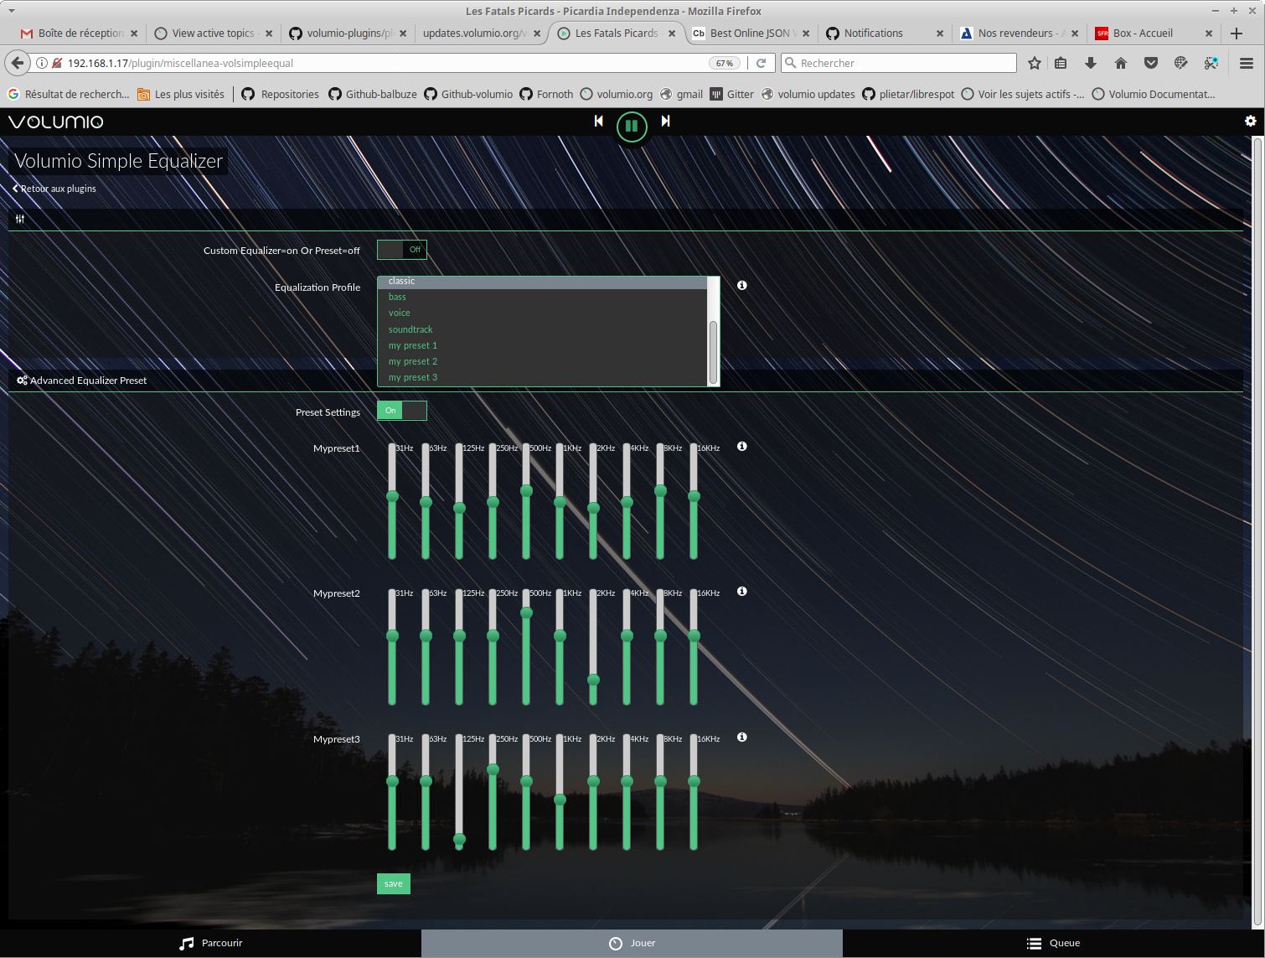Switch to Boîte de réception tab
This screenshot has height=958, width=1265.
click(x=80, y=34)
